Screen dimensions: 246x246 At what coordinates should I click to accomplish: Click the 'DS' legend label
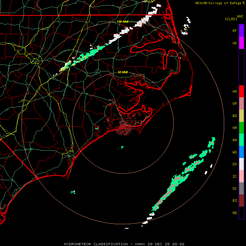[235, 164]
